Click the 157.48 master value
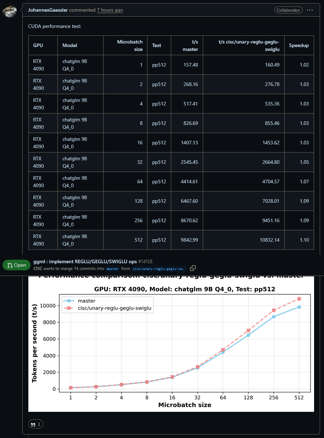This screenshot has width=324, height=438. pos(191,65)
